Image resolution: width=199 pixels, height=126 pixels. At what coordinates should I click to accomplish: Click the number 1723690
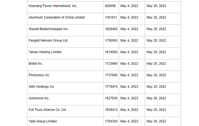111,64
